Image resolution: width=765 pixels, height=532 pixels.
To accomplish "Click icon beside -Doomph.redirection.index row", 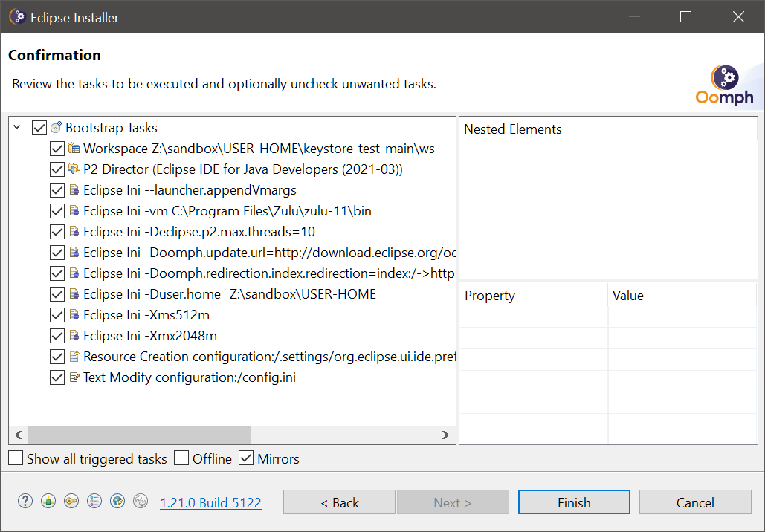I will coord(74,273).
